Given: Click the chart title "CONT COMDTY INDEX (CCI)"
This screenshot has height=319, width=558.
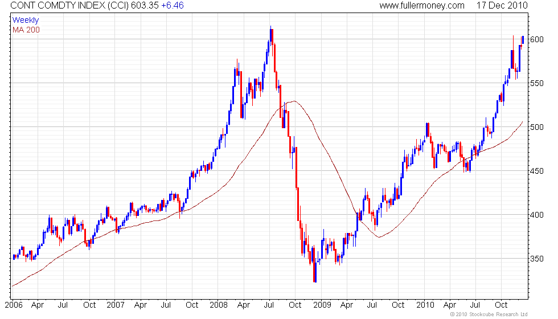Looking at the screenshot, I should coord(69,5).
